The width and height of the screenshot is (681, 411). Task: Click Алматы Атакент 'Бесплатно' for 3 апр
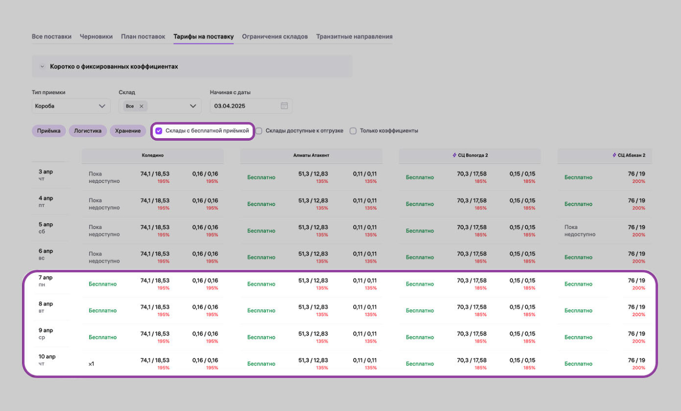coord(261,177)
